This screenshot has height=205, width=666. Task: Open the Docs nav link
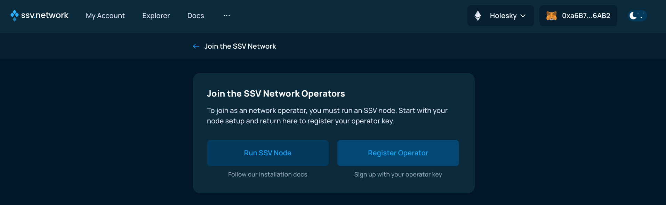196,16
